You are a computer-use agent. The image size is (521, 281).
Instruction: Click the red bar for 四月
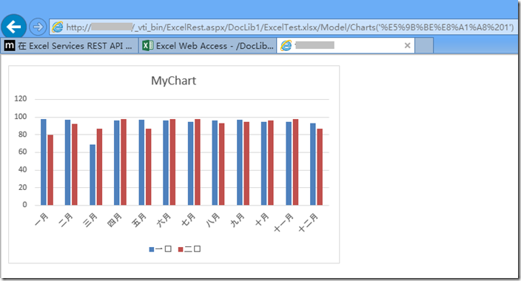[124, 162]
